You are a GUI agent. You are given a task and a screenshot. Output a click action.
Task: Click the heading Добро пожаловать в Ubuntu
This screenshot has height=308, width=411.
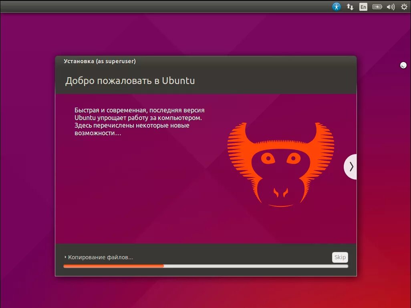coord(130,80)
